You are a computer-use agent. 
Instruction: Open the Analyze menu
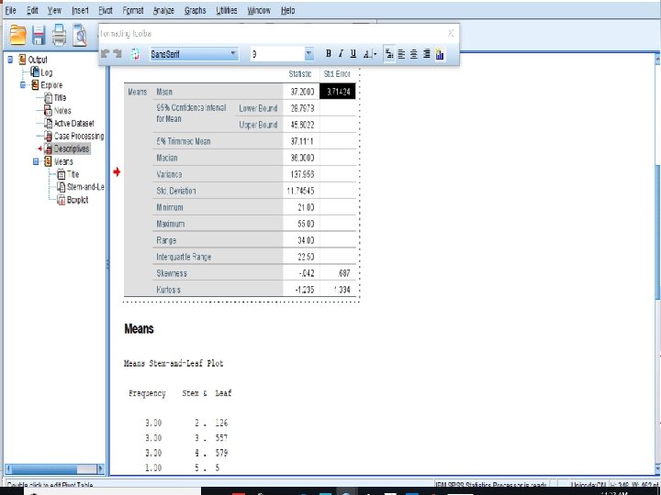point(163,10)
